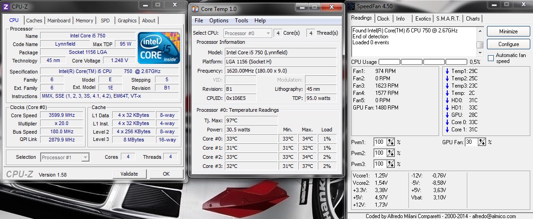
Task: Click the Level 3 cache value 8 MBytes
Action: (133, 140)
